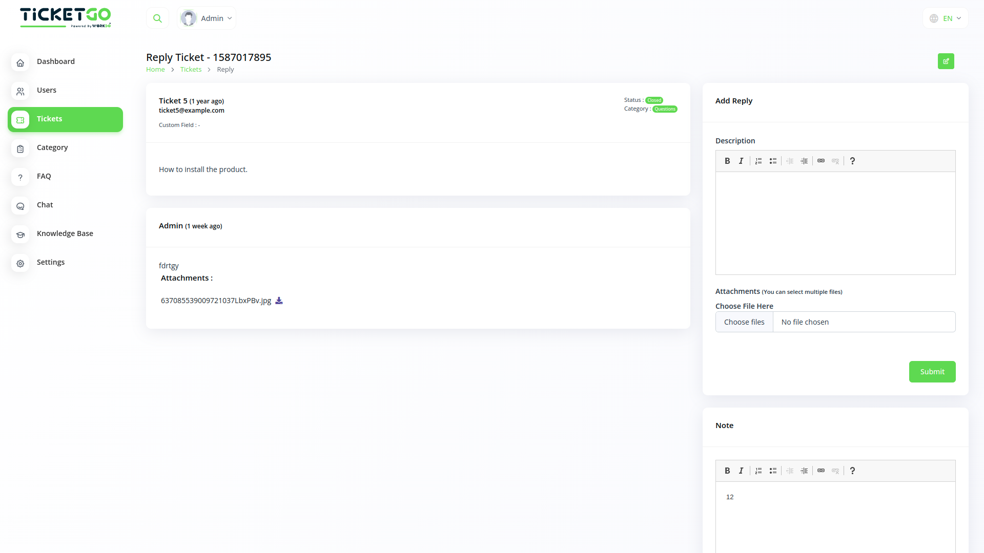This screenshot has width=984, height=553.
Task: Click the green edit ticket icon
Action: tap(946, 61)
